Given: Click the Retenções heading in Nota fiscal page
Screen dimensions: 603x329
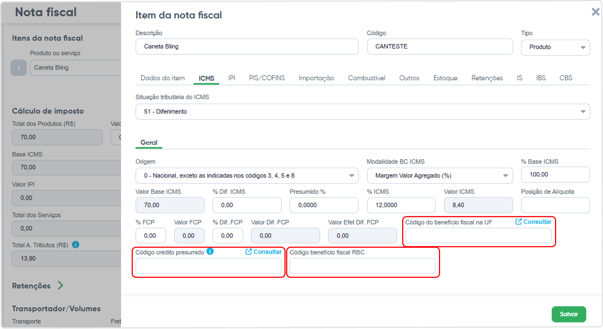Looking at the screenshot, I should (x=31, y=286).
